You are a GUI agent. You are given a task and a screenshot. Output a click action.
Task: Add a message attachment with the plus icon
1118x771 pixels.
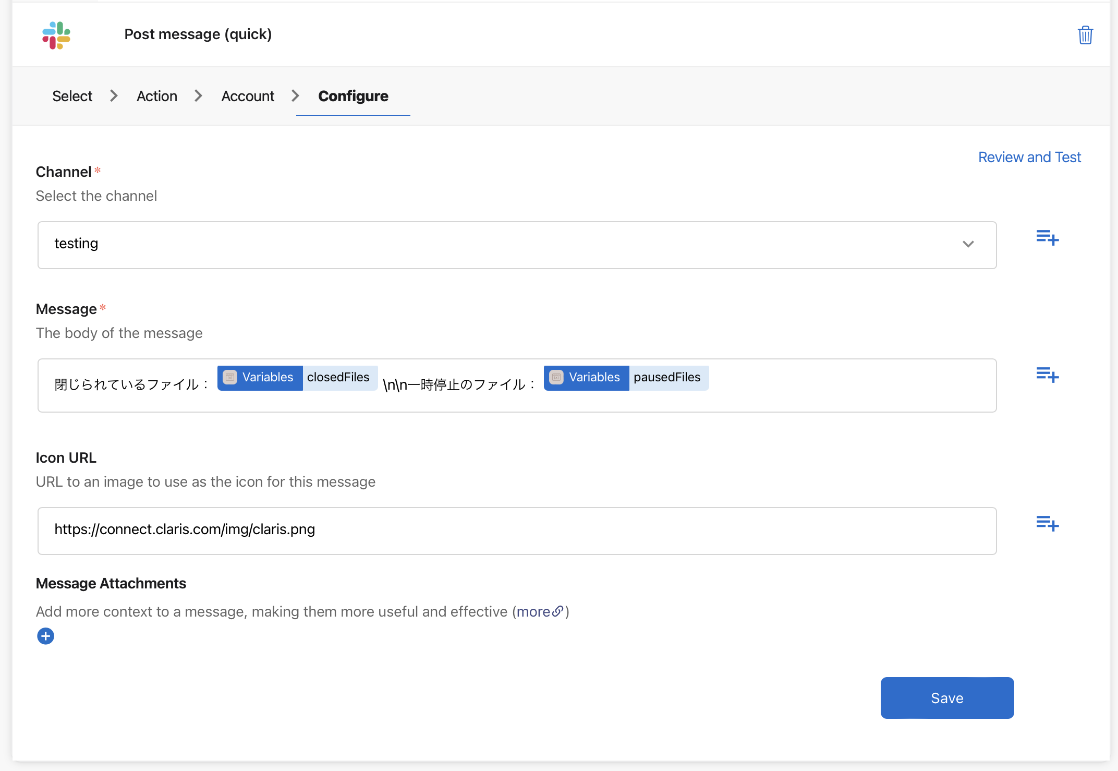(x=45, y=636)
